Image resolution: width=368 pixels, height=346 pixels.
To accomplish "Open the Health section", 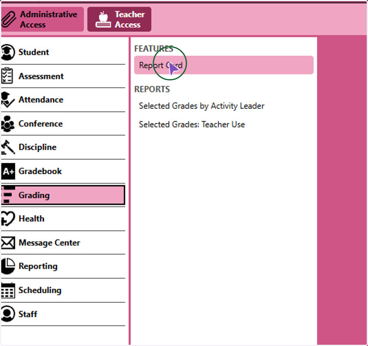I will pyautogui.click(x=63, y=219).
